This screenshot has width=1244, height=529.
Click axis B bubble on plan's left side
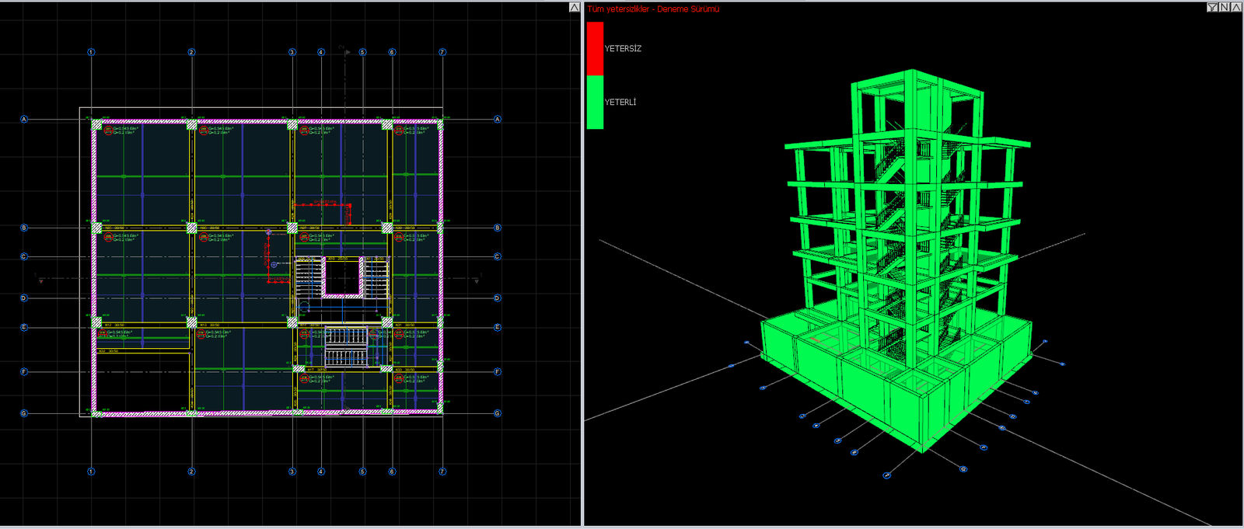pyautogui.click(x=24, y=228)
